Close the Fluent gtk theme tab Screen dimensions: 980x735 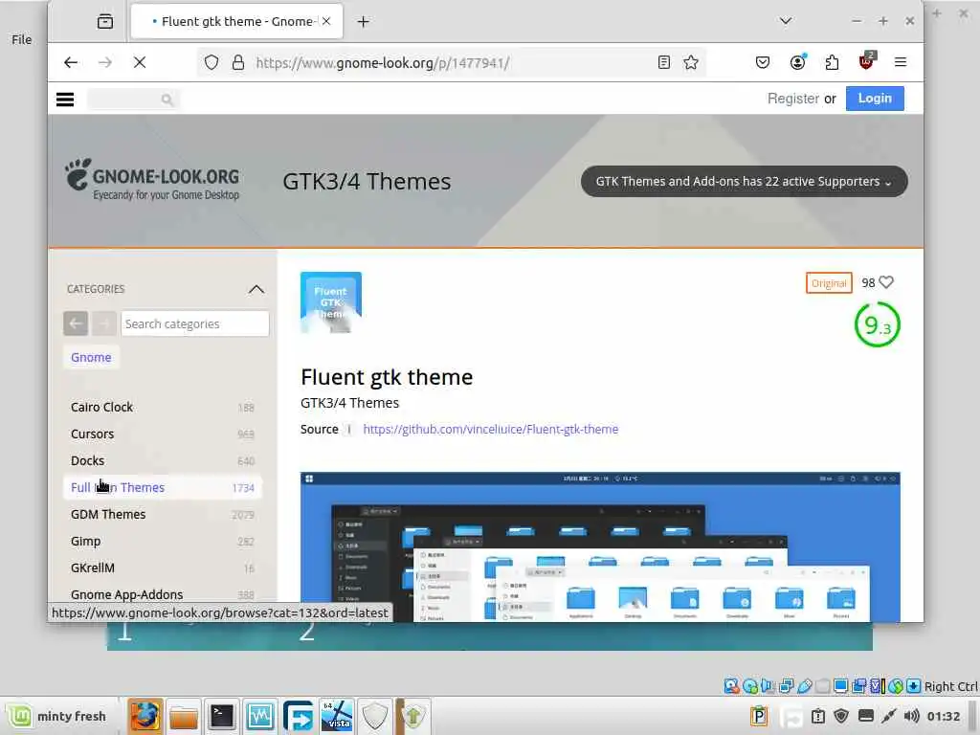[326, 21]
